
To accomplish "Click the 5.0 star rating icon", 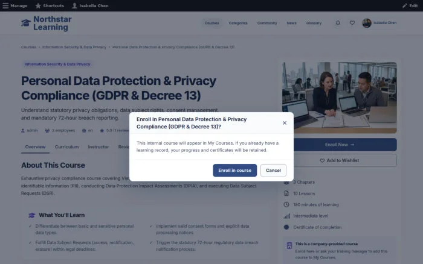I will coord(102,131).
